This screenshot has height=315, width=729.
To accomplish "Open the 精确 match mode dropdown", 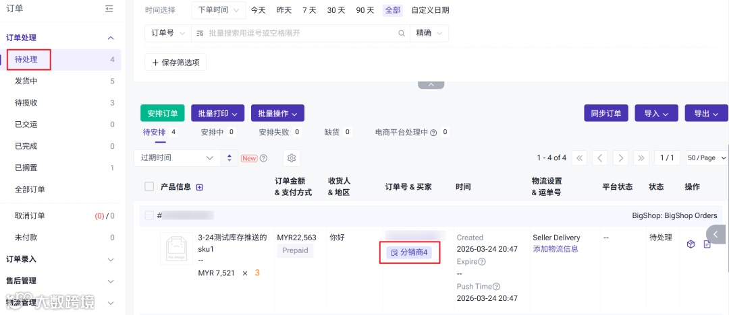I will pyautogui.click(x=429, y=34).
